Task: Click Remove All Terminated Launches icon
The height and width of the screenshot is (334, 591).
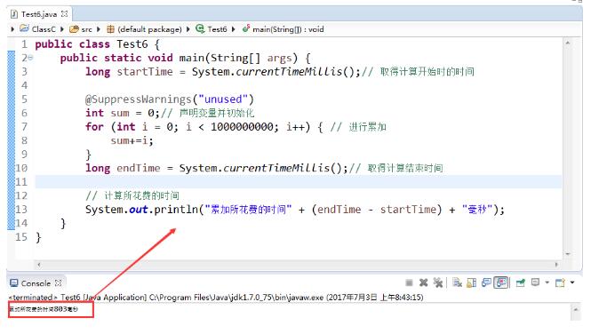Action: click(x=437, y=282)
